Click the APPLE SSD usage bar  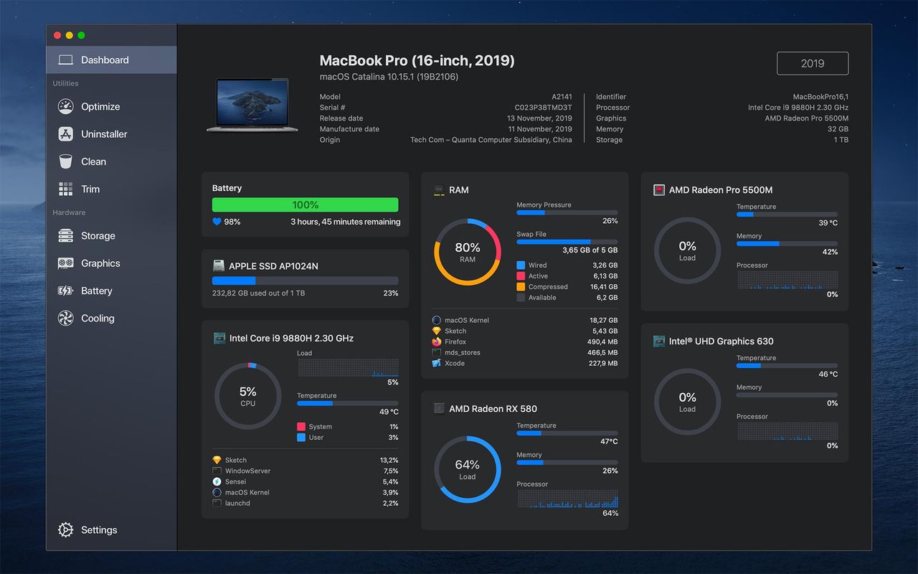305,281
